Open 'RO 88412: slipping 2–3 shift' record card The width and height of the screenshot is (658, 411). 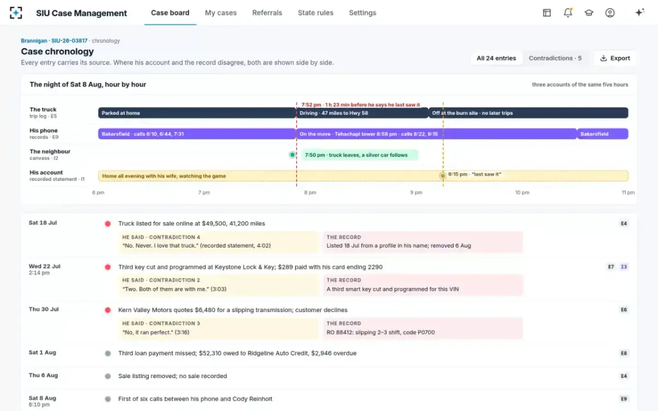click(423, 328)
